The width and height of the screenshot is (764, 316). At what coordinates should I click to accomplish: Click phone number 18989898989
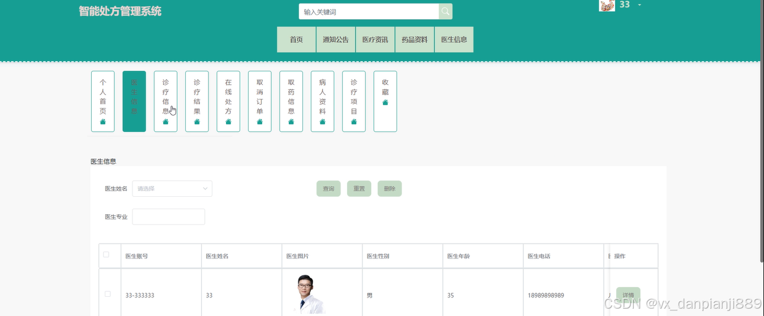pos(546,296)
